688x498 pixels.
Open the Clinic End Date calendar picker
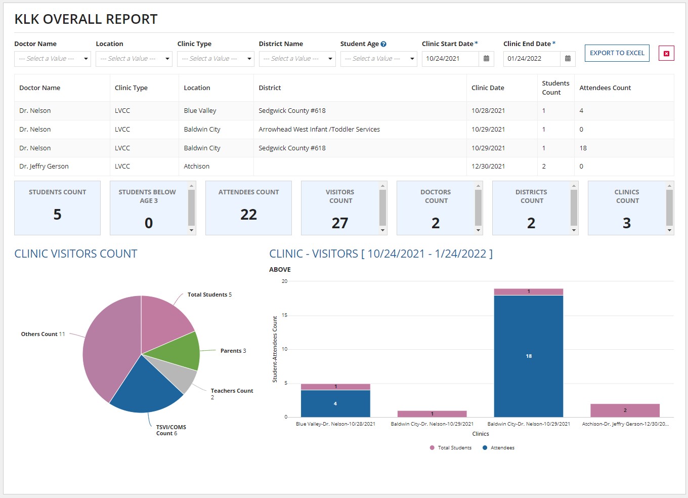[568, 59]
